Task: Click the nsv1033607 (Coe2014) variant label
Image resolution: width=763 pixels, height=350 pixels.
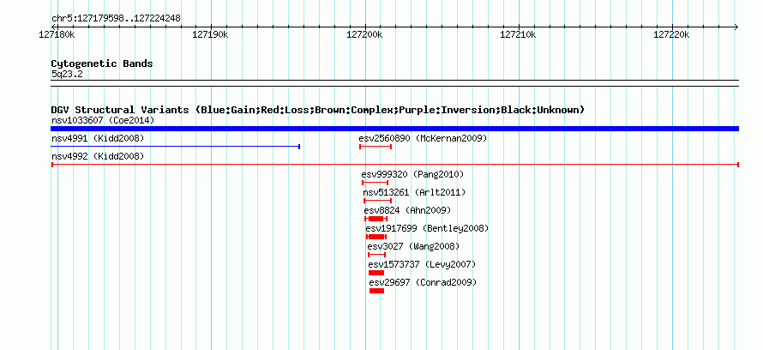Action: (103, 120)
